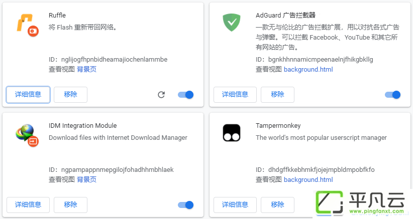
Task: Open 详细信息 for Ruffle
Action: point(28,95)
